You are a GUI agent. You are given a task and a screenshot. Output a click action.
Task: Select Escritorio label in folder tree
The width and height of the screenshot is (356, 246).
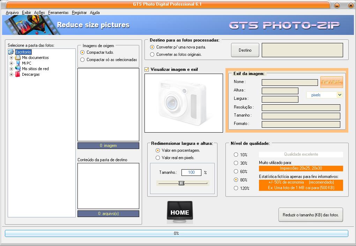point(23,52)
